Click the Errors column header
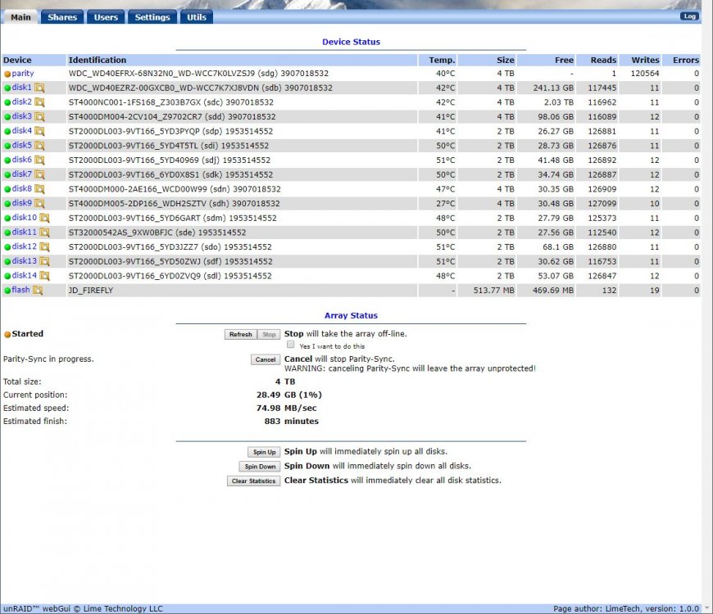The image size is (713, 614). coord(681,60)
